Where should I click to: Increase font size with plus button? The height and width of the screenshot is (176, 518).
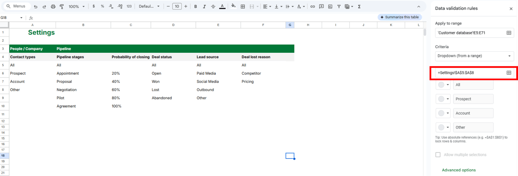tap(186, 6)
